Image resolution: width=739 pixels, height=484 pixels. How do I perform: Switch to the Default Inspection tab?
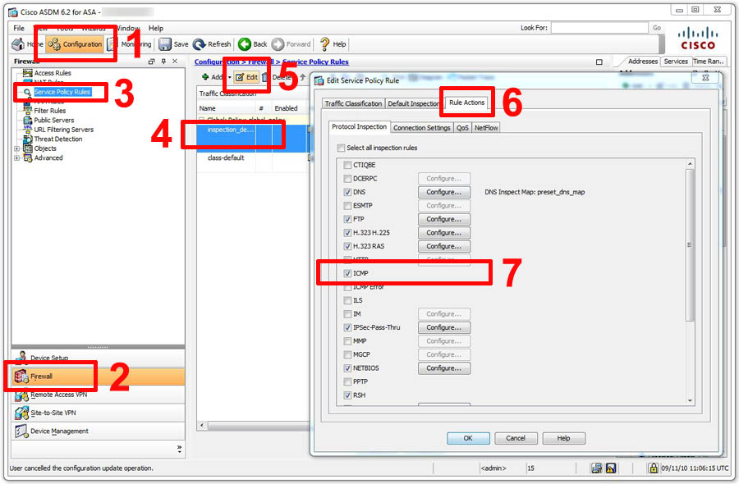coord(413,103)
